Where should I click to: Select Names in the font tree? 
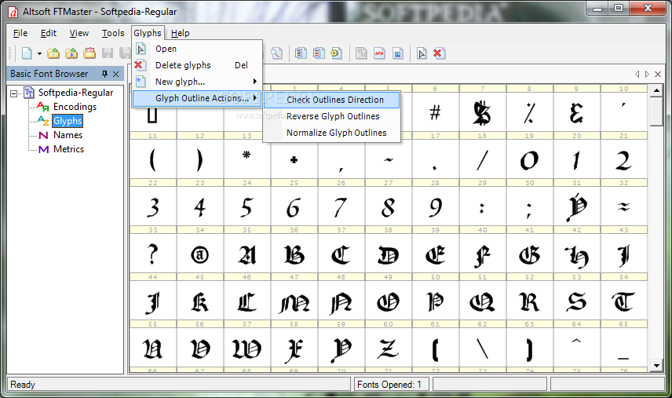tap(68, 135)
